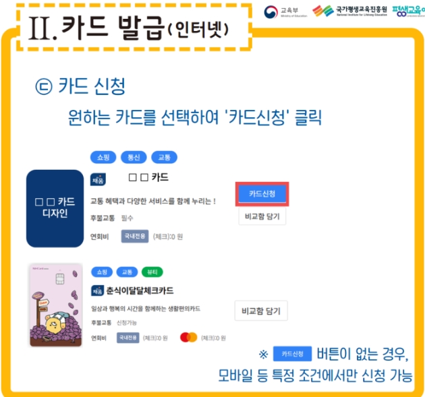Click the small 카드신청 sample button at bottom
This screenshot has height=397, width=425.
tap(293, 354)
